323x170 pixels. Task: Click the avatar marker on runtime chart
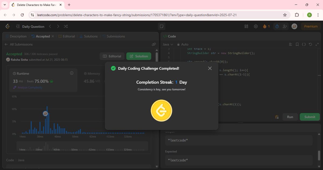tap(45, 114)
